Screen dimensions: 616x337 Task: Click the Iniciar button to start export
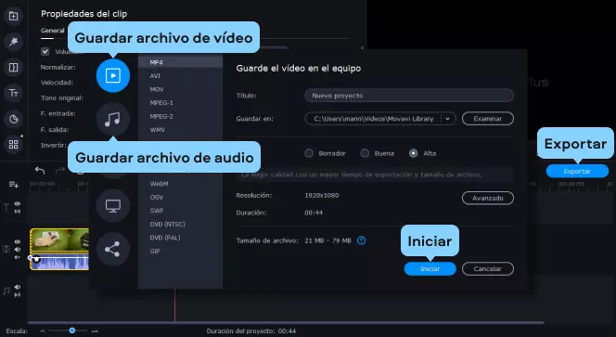(x=430, y=269)
